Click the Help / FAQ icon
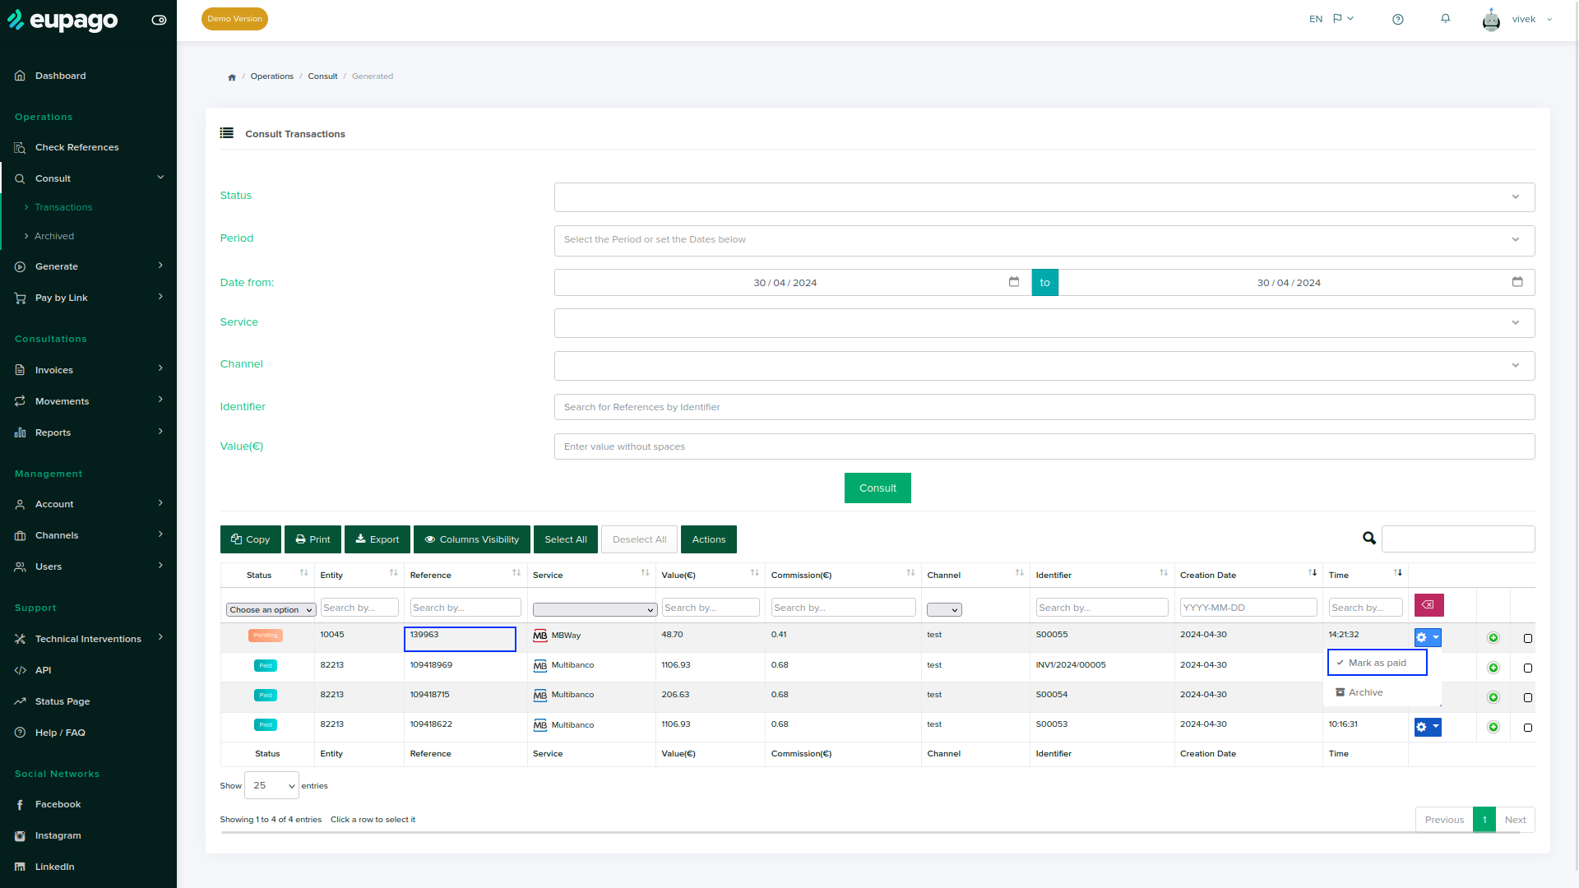This screenshot has width=1579, height=888. point(20,733)
